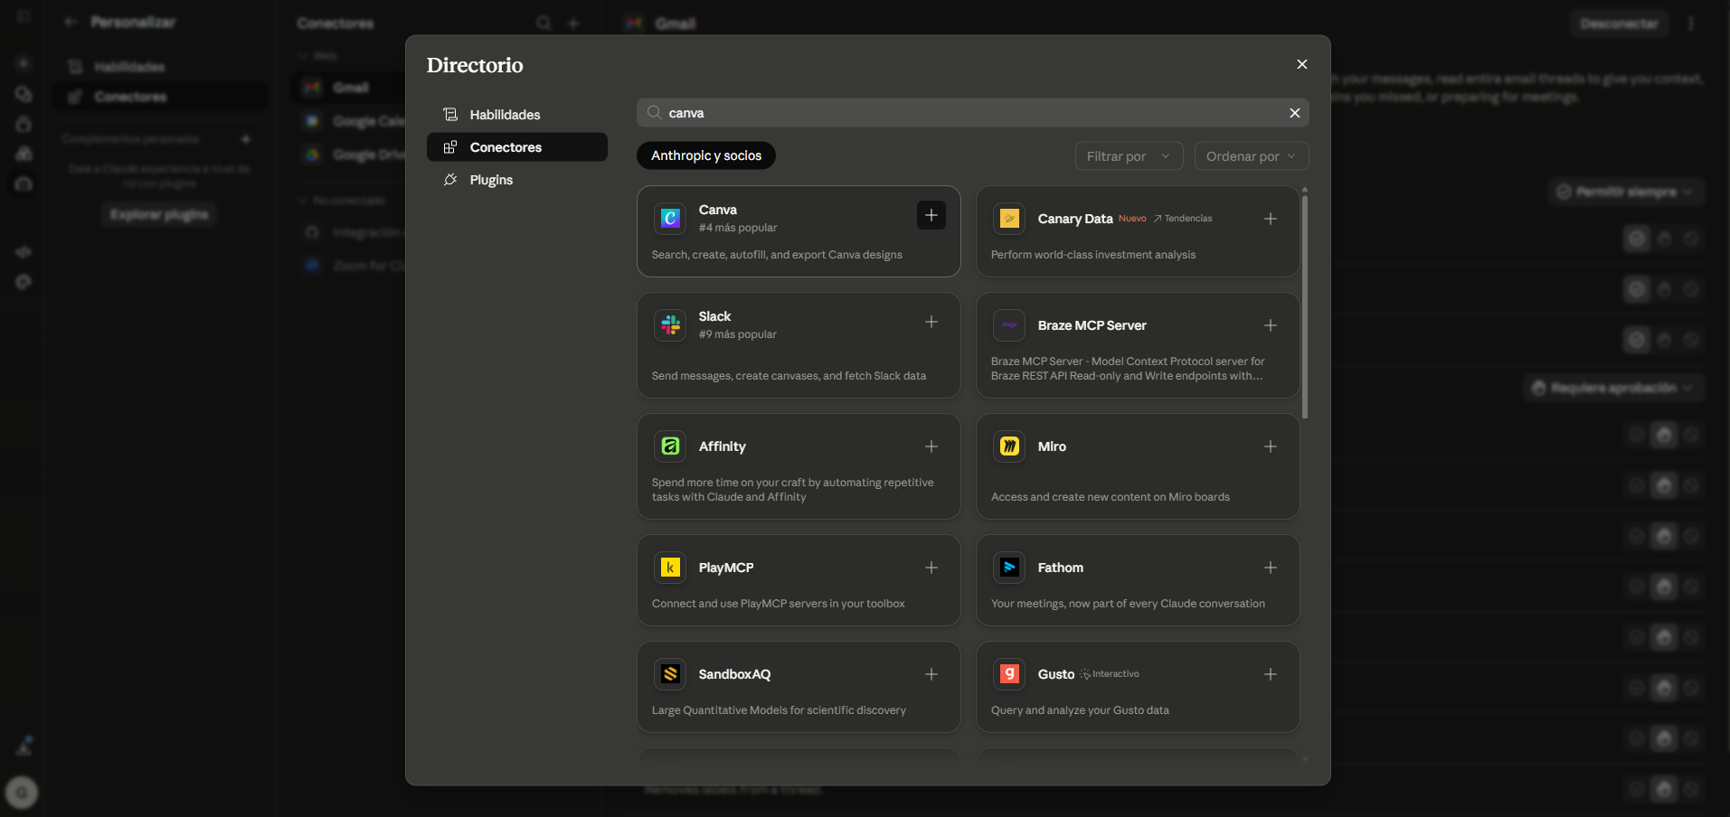Select Conectores in Directorio sidebar
1730x817 pixels.
tap(517, 147)
